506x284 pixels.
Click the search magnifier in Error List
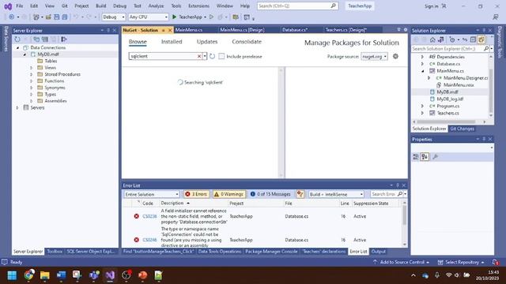[x=400, y=194]
